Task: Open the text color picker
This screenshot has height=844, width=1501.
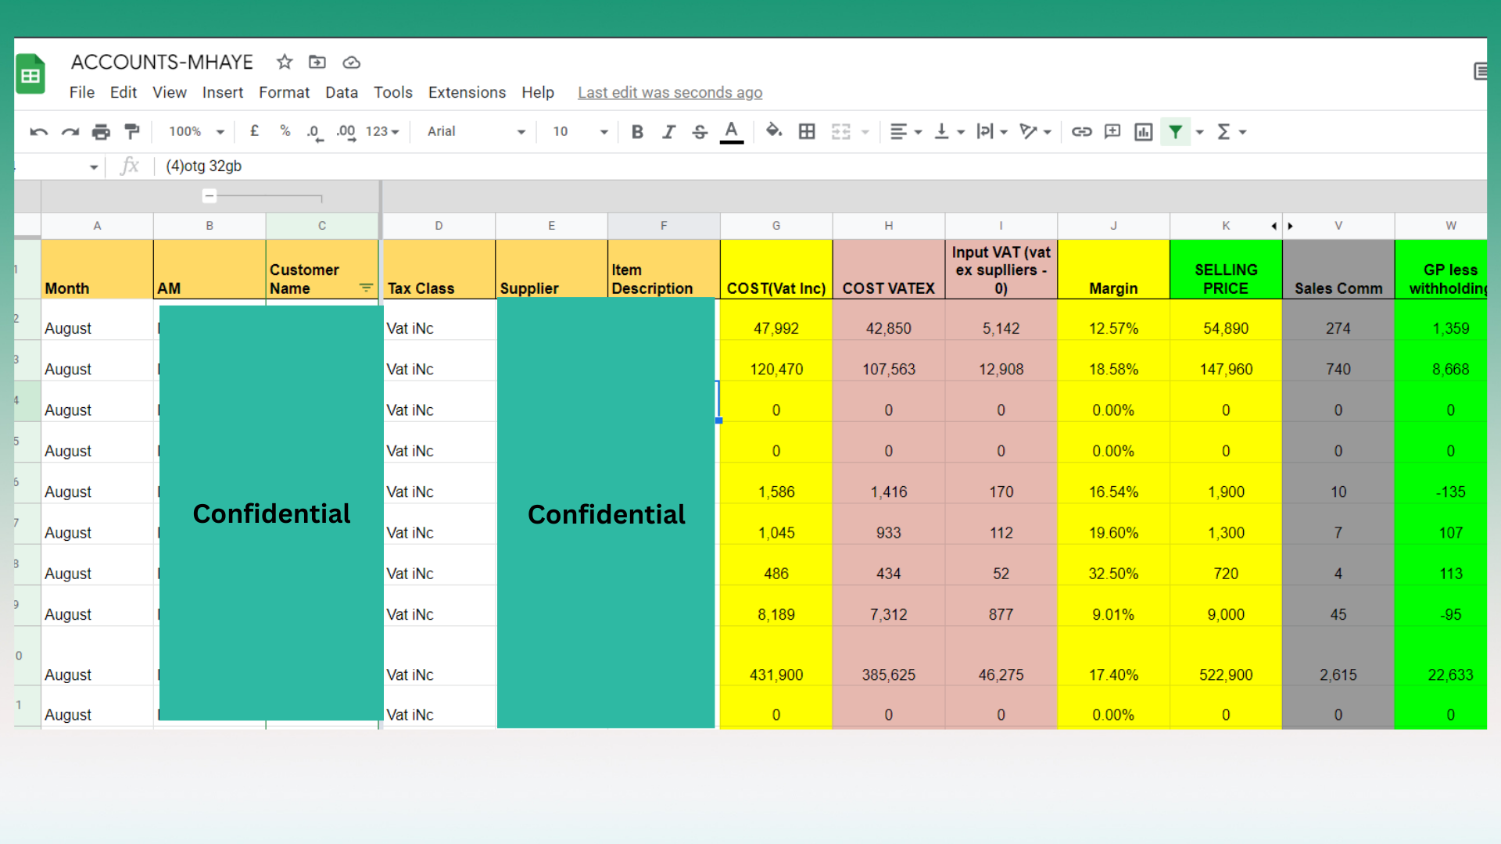Action: [731, 131]
